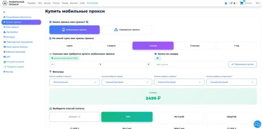This screenshot has height=129, width=262.
Task: Choose the 1 день term
Action: pyautogui.click(x=70, y=46)
